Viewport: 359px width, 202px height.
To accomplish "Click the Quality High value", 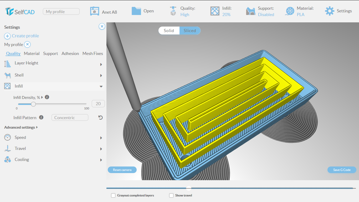I will (185, 14).
